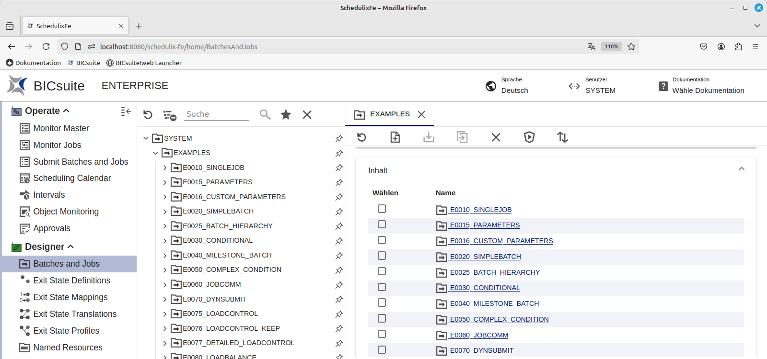Check the E0040_MILESTONE_BATCH checkbox
Screen dimensions: 767x359
[x=382, y=303]
